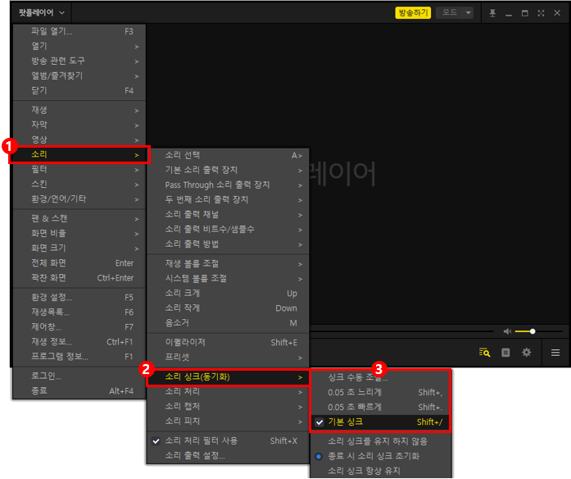Image resolution: width=571 pixels, height=479 pixels.
Task: Select 종료 시 소리 싱크 초기화 radio option
Action: (x=381, y=456)
